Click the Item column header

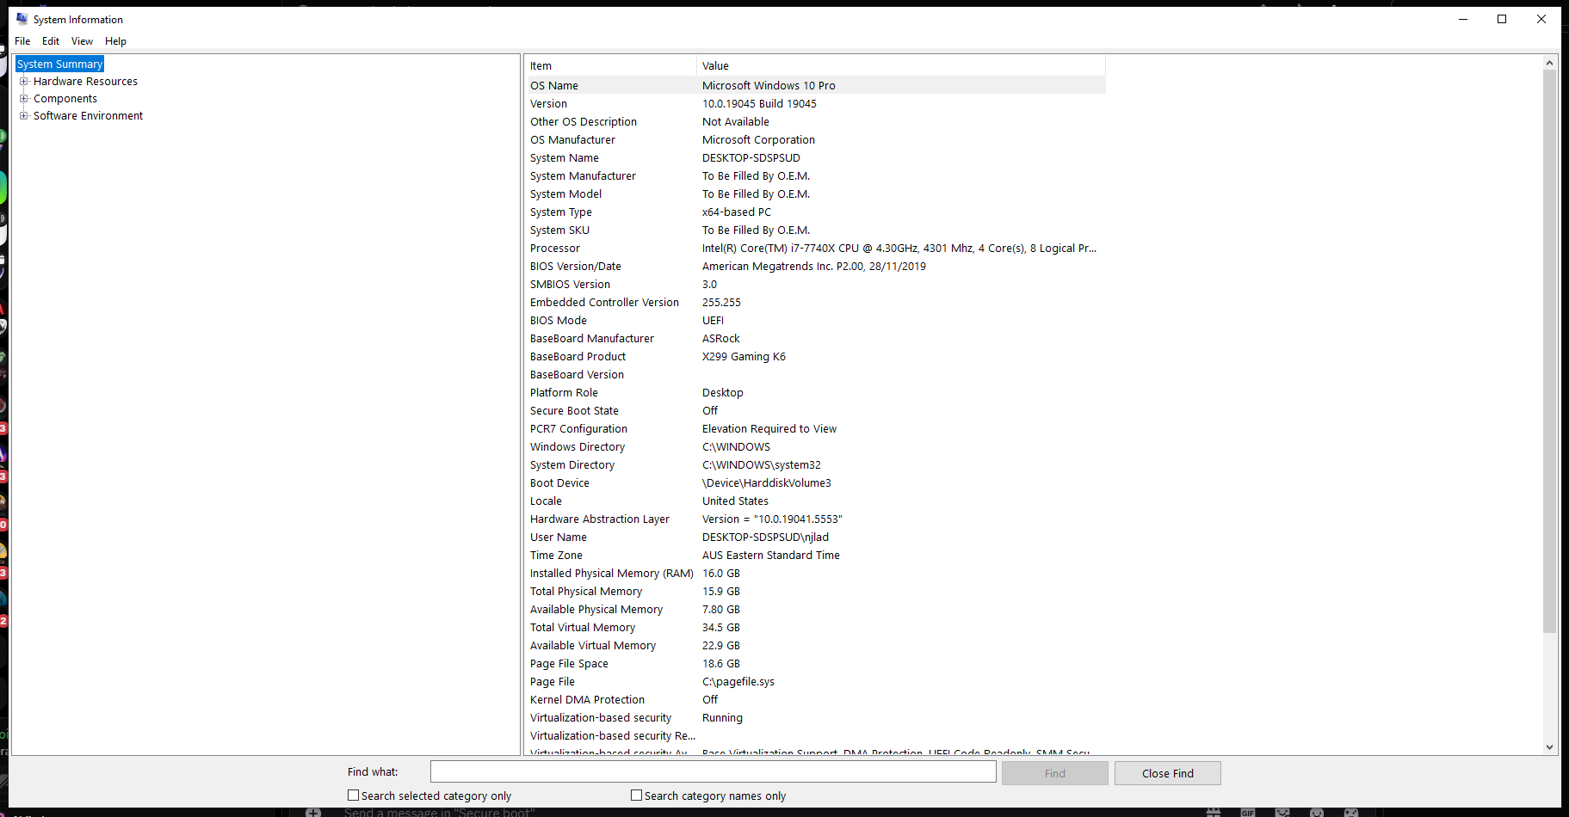(610, 66)
